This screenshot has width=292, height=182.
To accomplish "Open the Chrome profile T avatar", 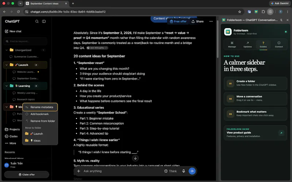I will (280, 12).
